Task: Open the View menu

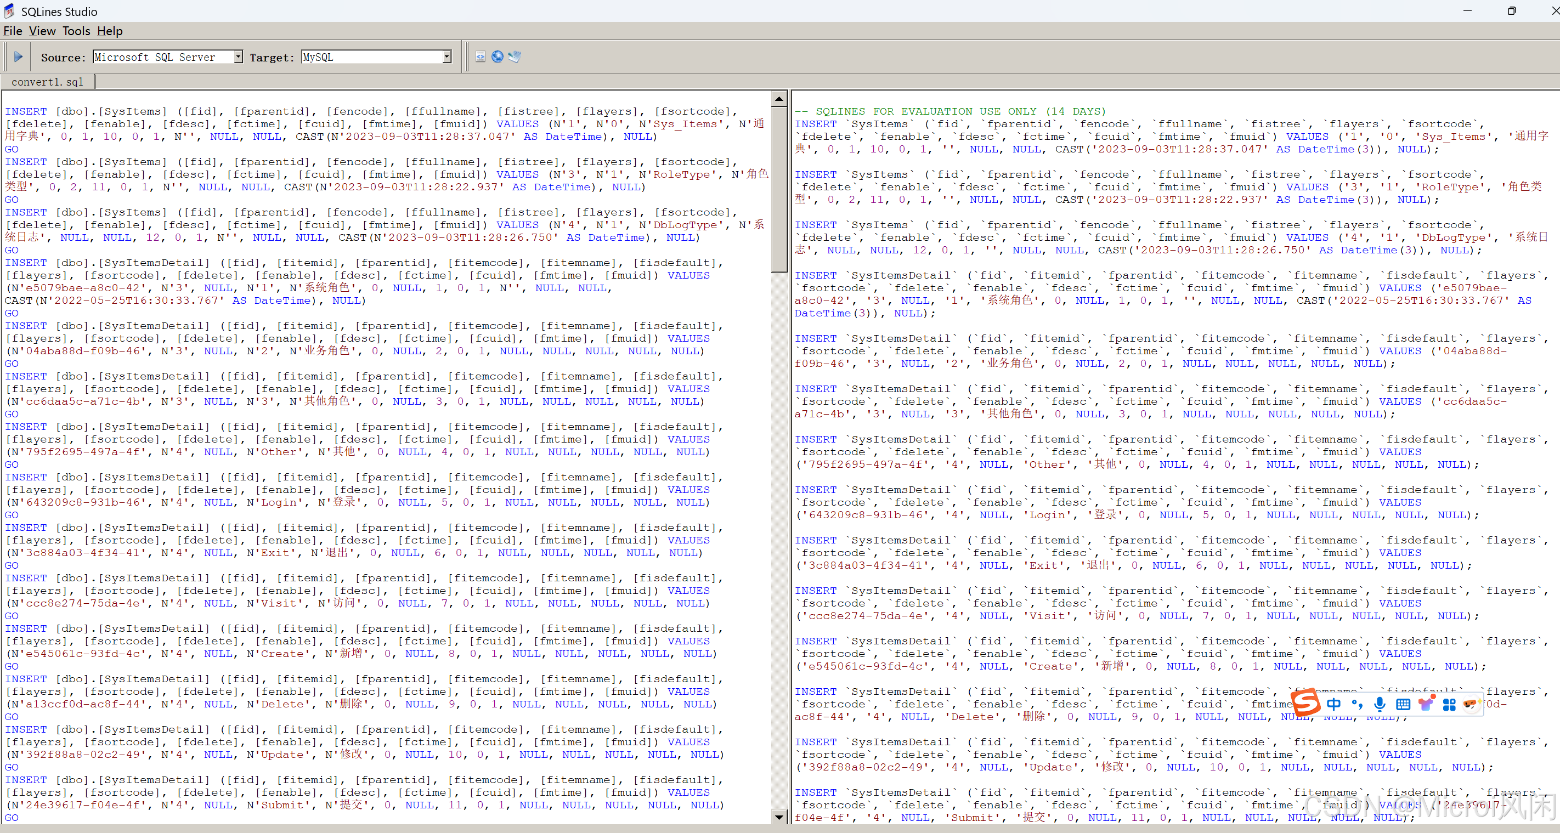Action: (42, 31)
